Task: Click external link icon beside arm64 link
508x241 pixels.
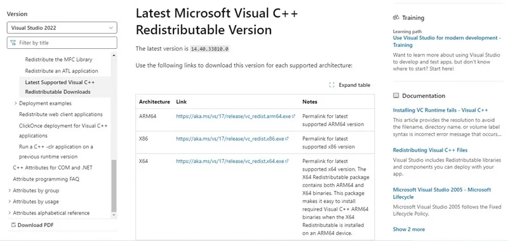Action: (x=293, y=116)
